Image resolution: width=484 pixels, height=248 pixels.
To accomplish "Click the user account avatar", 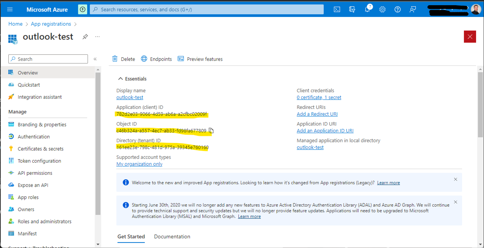I will (476, 9).
